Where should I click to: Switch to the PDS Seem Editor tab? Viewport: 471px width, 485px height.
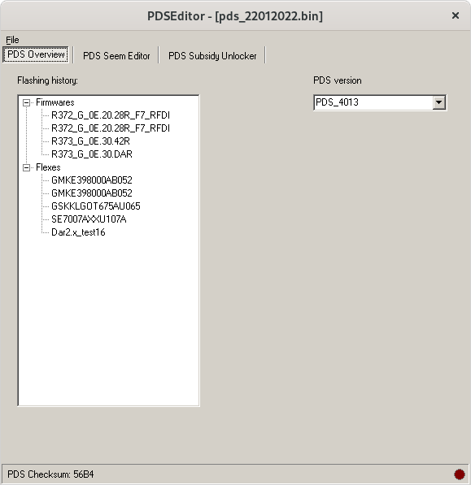pos(116,56)
